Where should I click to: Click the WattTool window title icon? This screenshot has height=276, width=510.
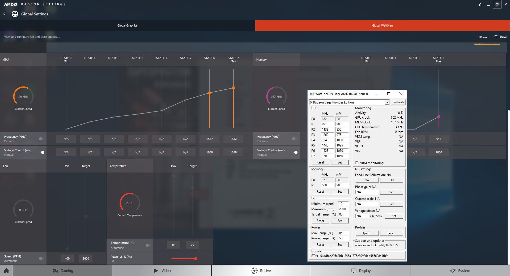[312, 94]
